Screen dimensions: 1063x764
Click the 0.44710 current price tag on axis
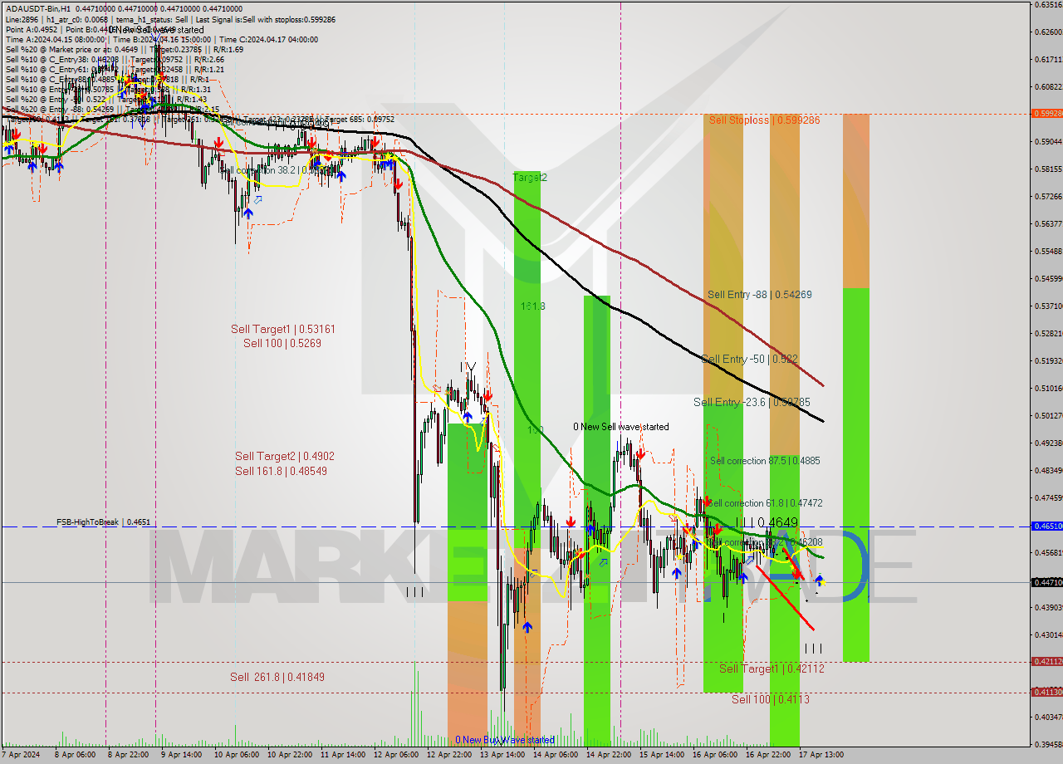pyautogui.click(x=1047, y=582)
